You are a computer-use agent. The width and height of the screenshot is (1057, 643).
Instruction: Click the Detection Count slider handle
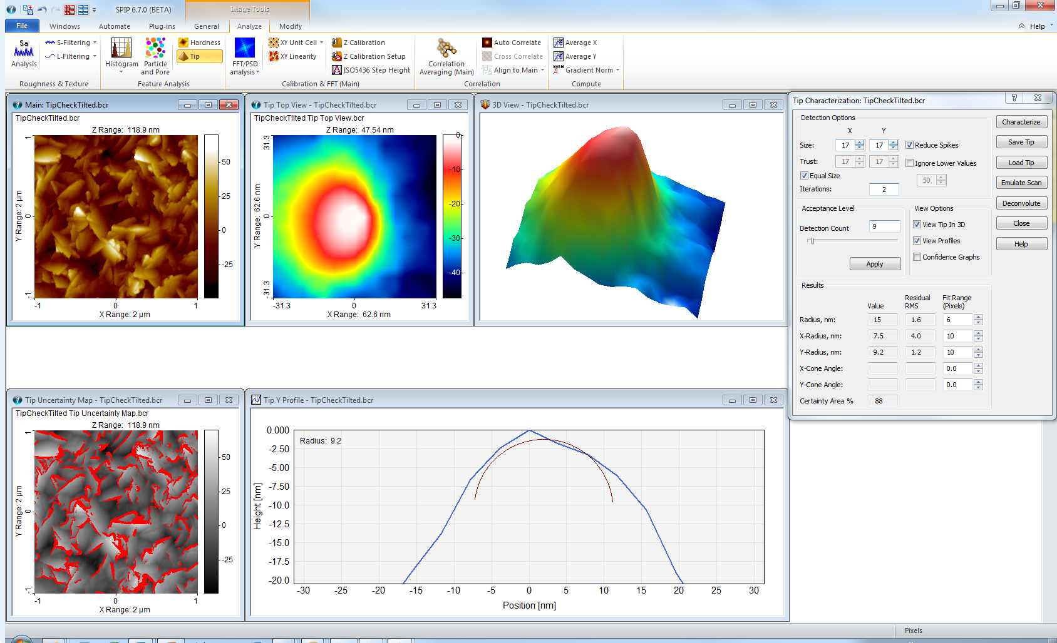812,241
